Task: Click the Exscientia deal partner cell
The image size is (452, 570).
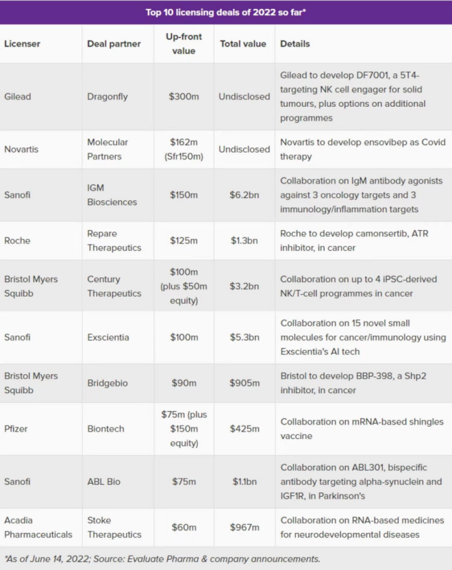Action: pos(110,338)
